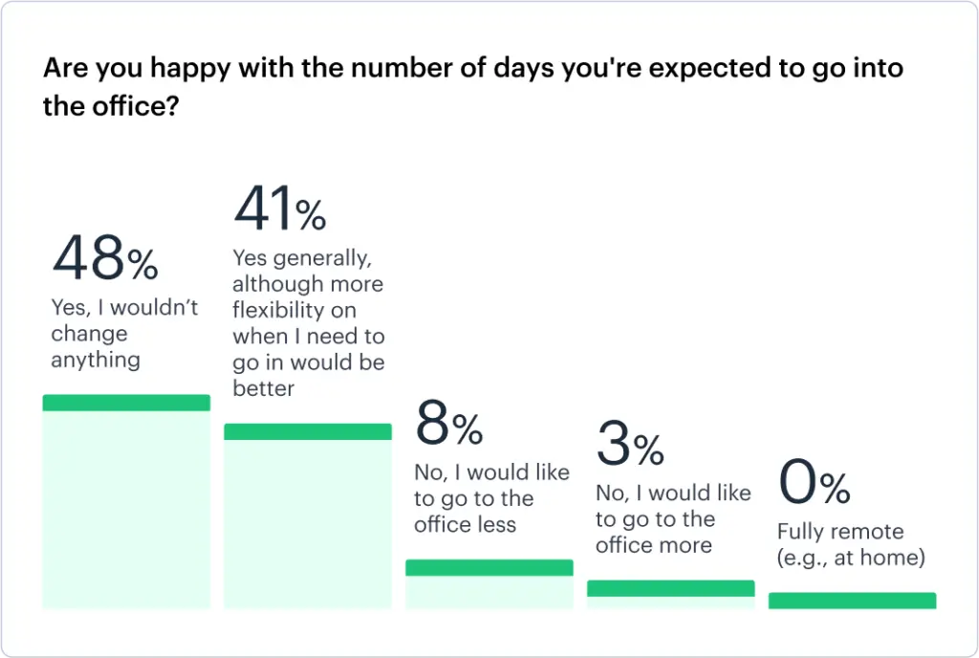Click the dark green cap of the 3% bar
This screenshot has height=658, width=979.
point(671,588)
